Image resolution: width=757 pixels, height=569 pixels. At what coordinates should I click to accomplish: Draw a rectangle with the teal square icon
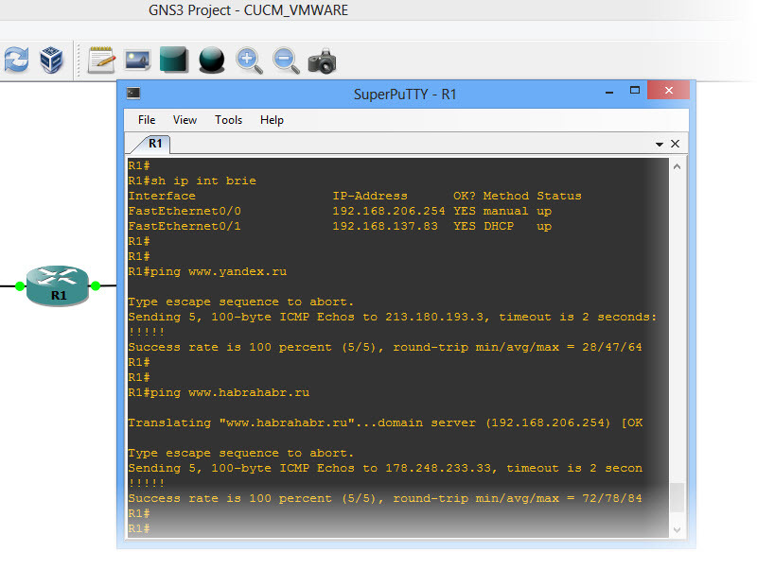pyautogui.click(x=174, y=60)
